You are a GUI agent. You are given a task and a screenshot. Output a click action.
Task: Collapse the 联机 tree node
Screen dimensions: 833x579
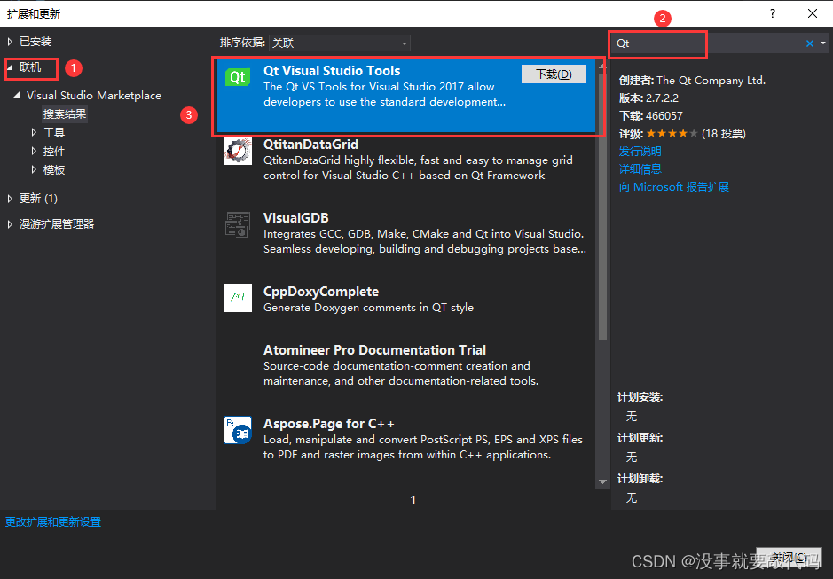(10, 67)
